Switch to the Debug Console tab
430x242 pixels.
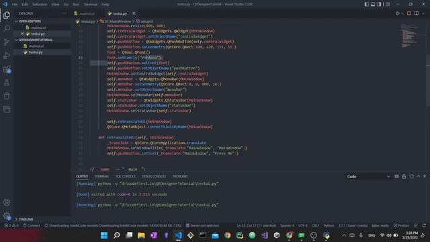[x=154, y=176]
